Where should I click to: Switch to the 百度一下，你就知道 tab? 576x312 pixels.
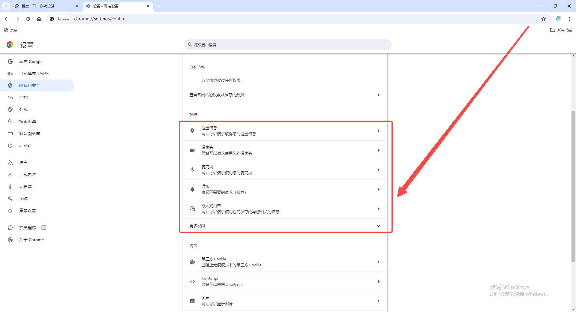click(47, 6)
